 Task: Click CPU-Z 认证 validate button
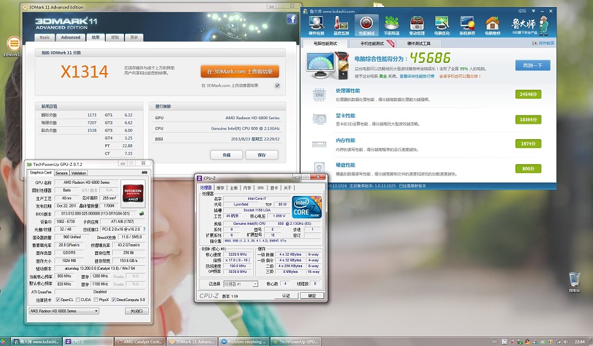tap(287, 296)
